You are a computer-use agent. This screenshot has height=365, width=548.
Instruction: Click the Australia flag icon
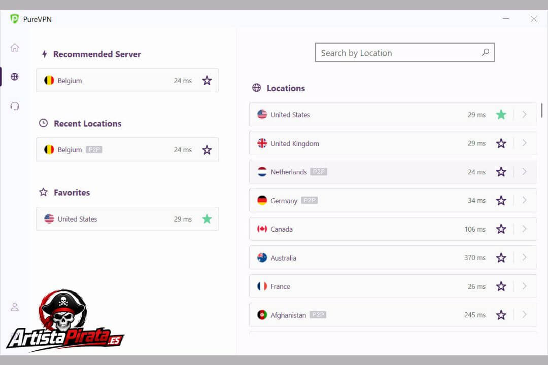click(x=262, y=258)
